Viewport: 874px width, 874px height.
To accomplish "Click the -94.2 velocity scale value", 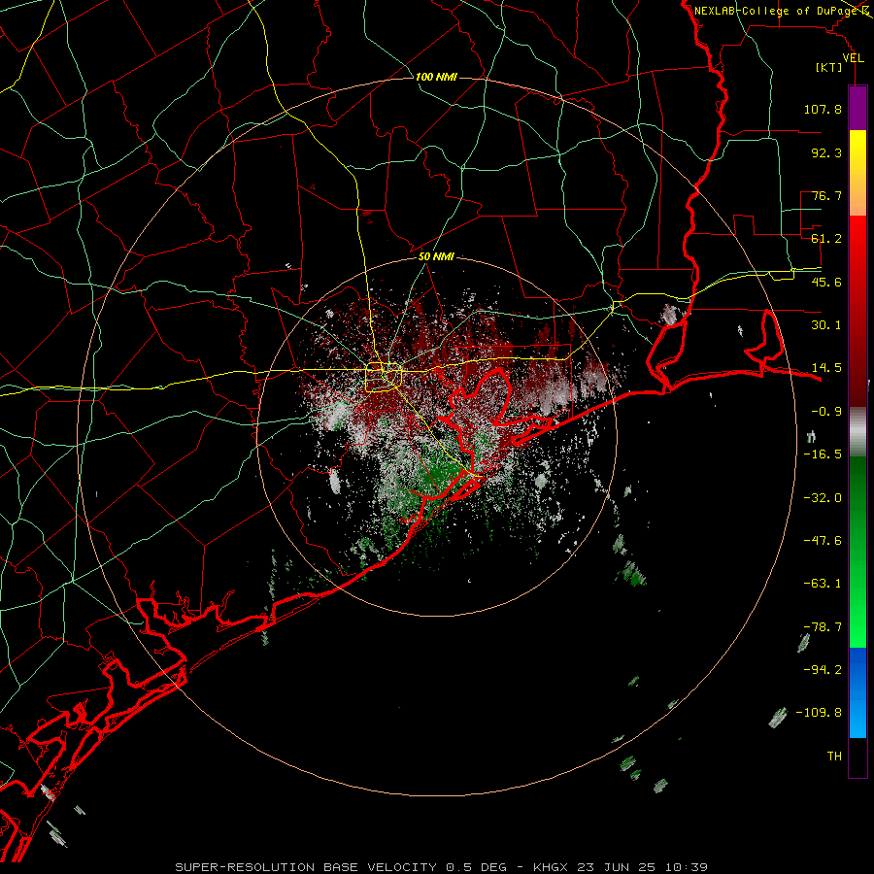I will (x=823, y=670).
